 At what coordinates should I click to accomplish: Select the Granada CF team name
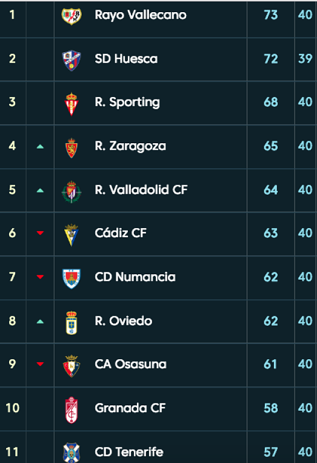pyautogui.click(x=130, y=408)
